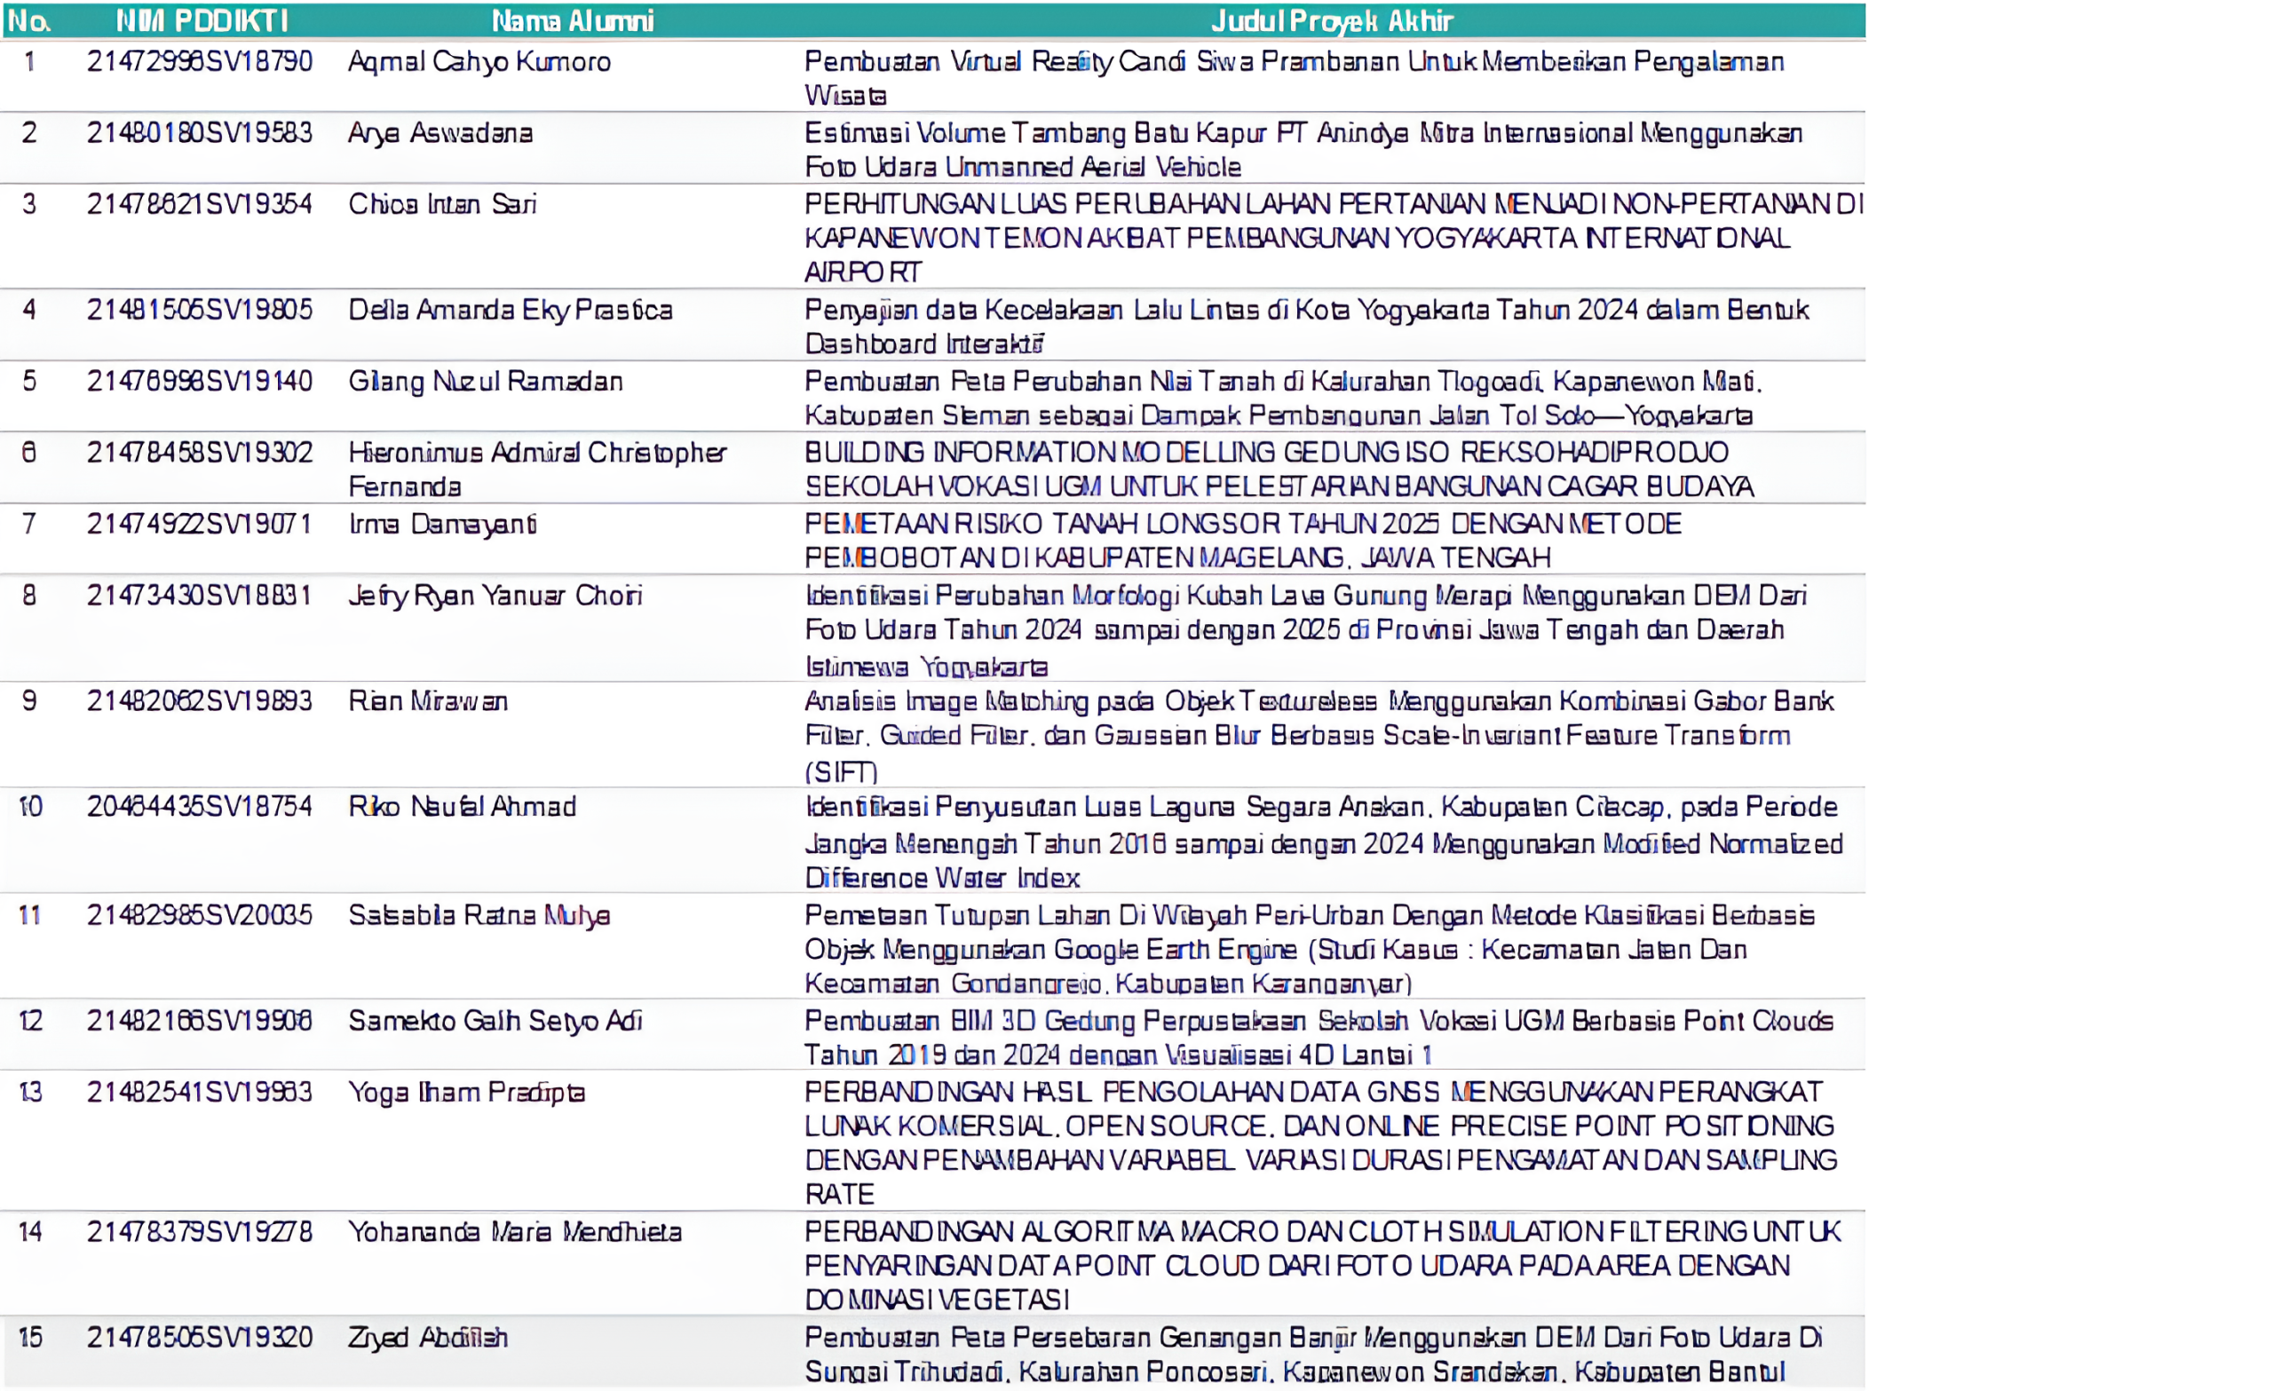This screenshot has height=1391, width=2273.
Task: Click the PEMETAAN RISIKO TANAH LONGSOR title
Action: point(1241,541)
